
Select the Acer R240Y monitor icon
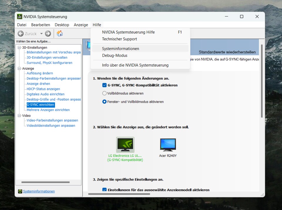point(168,145)
